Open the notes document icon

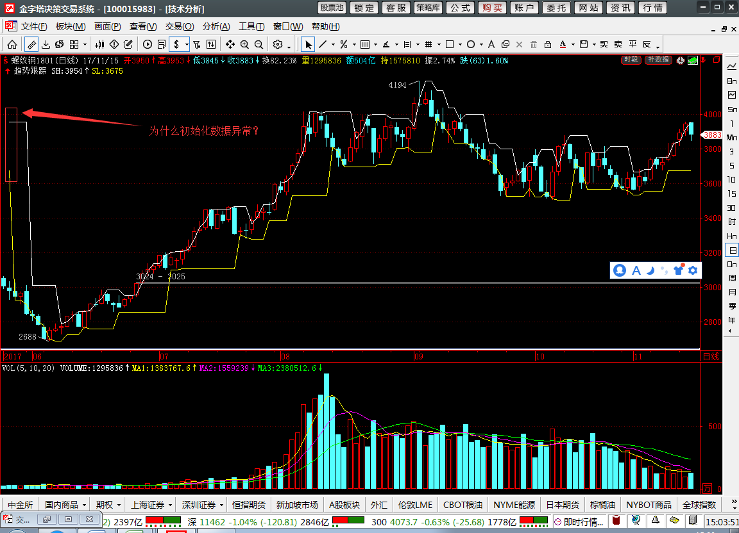click(162, 44)
